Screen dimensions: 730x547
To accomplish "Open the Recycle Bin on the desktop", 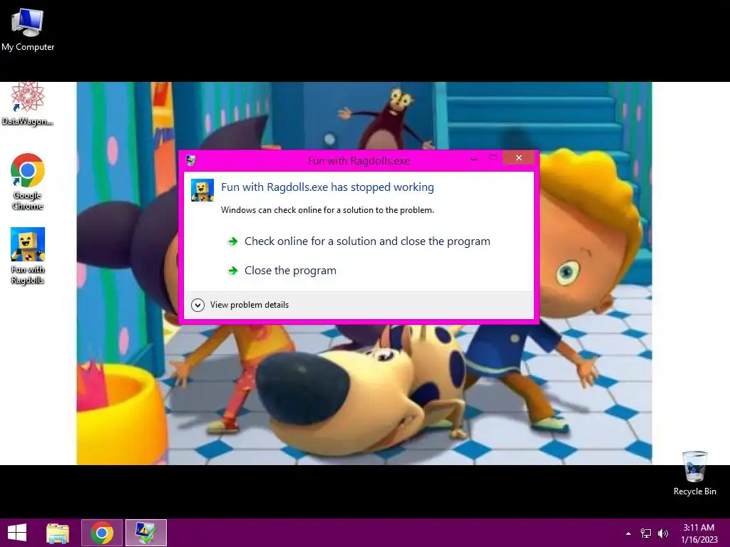I will point(694,473).
